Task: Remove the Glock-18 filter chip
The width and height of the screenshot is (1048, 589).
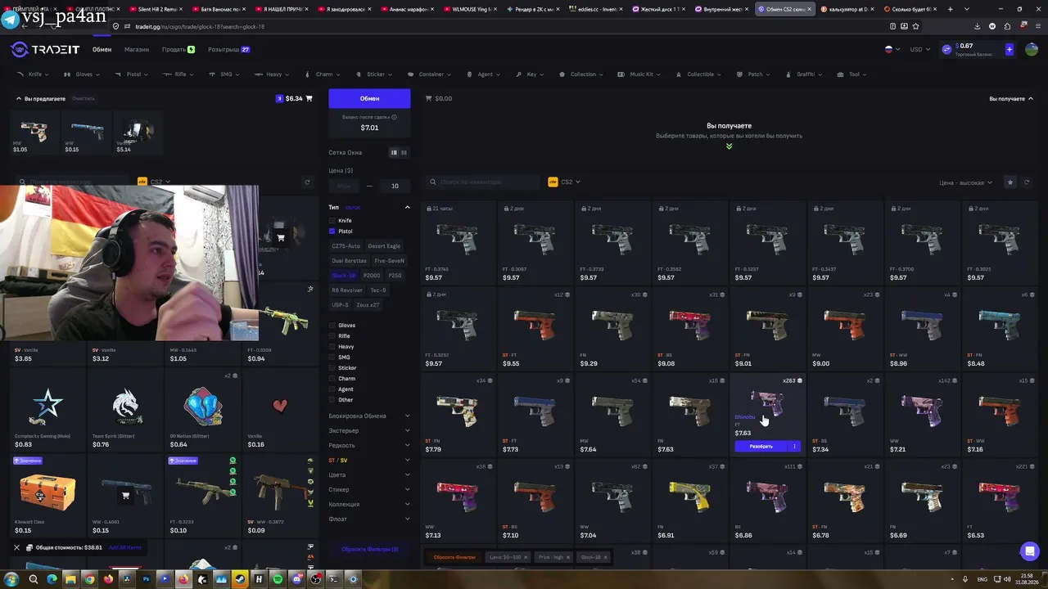Action: 606,557
